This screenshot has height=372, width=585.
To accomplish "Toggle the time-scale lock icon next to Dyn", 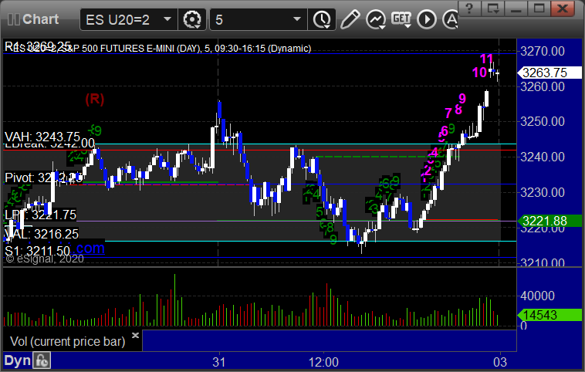I will pos(42,360).
